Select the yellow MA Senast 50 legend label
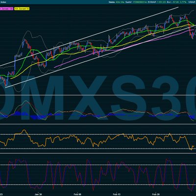This screenshot has width=196, height=196. [22, 9]
